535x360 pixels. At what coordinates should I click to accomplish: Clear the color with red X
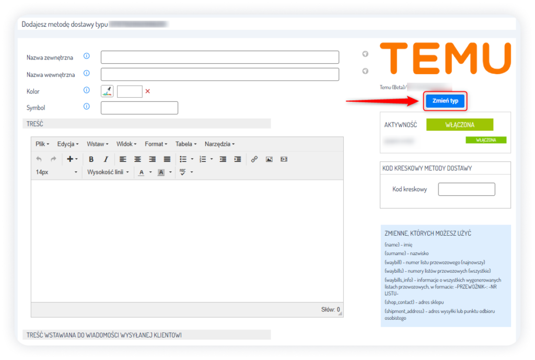(147, 91)
